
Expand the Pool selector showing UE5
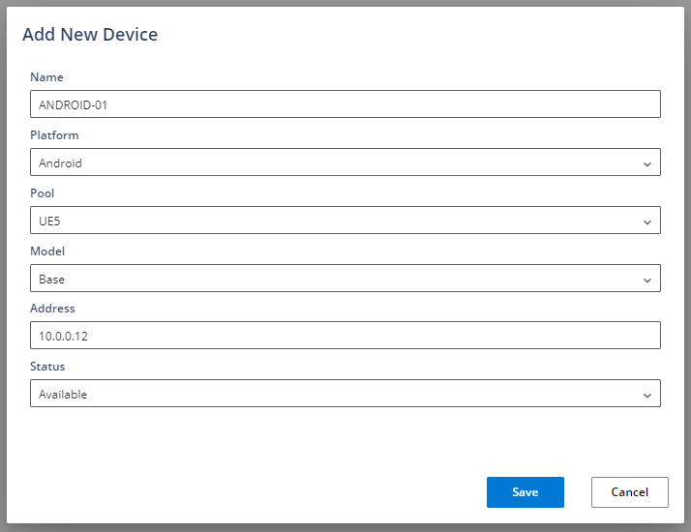(329, 221)
